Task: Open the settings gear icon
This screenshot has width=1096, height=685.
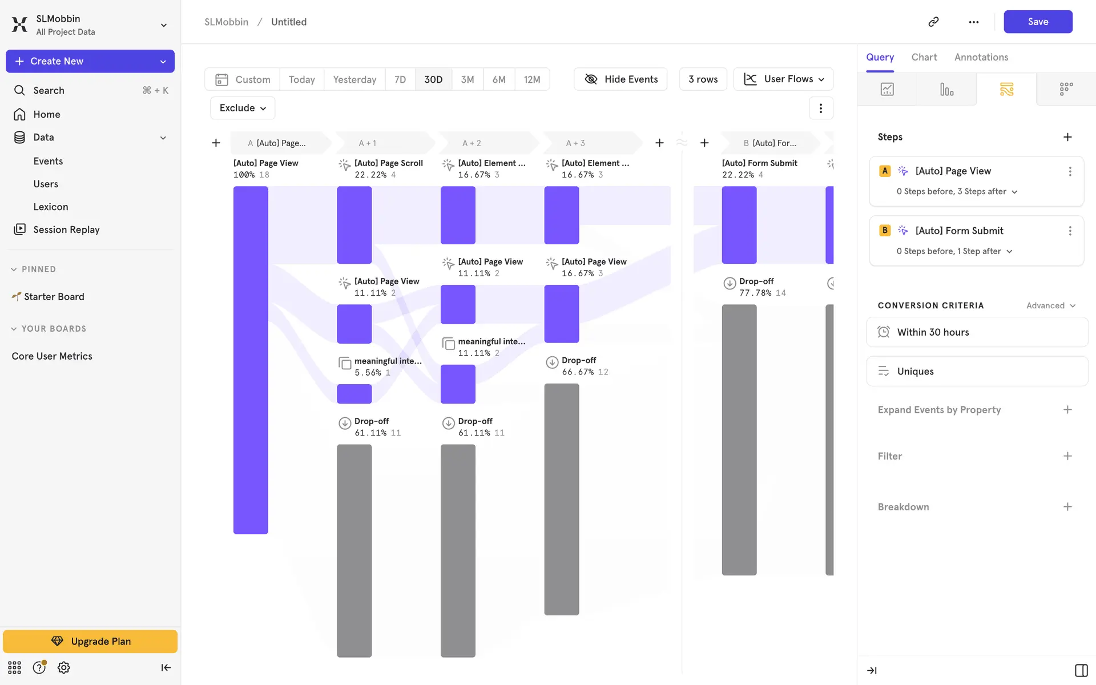Action: (x=64, y=667)
